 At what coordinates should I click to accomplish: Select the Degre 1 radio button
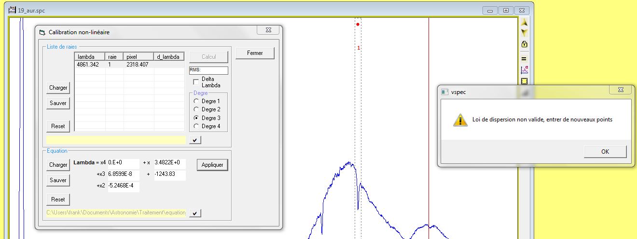click(x=195, y=101)
